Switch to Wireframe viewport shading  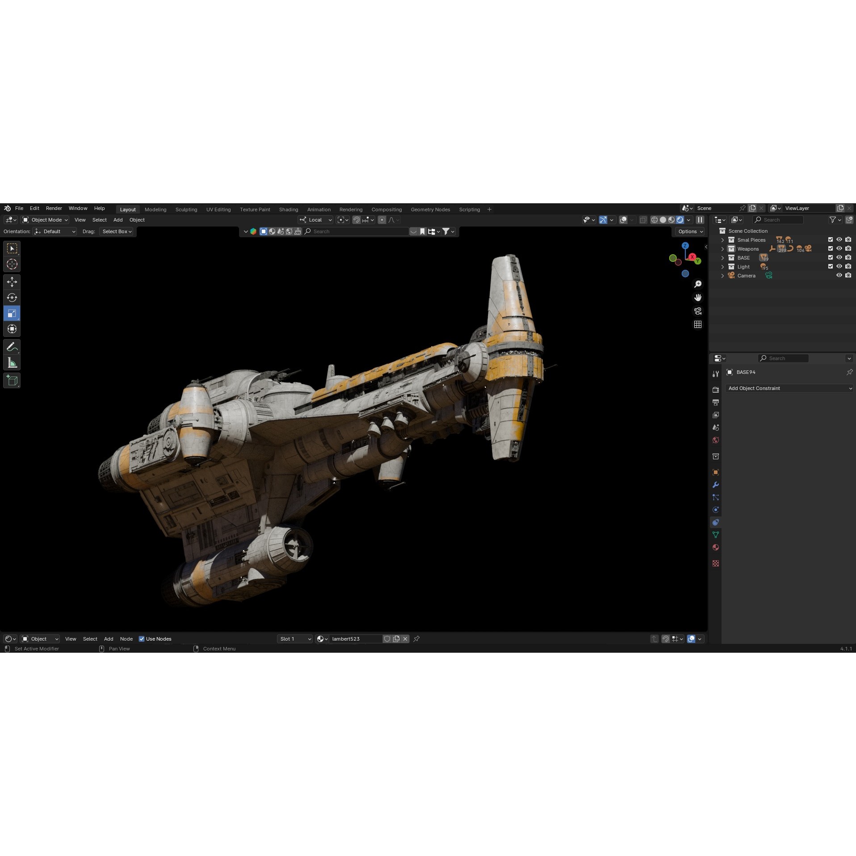point(655,220)
